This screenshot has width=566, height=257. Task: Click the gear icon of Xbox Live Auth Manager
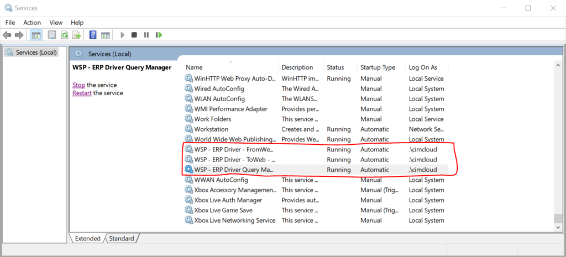tap(189, 200)
